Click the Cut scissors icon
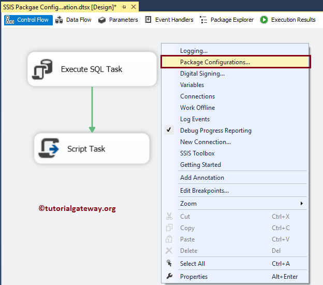323x285 pixels. point(169,216)
